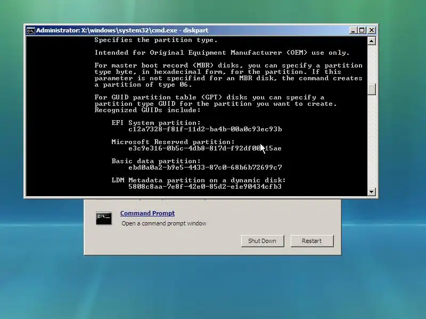
Task: Click the "a partition of type 06." line
Action: pyautogui.click(x=143, y=85)
